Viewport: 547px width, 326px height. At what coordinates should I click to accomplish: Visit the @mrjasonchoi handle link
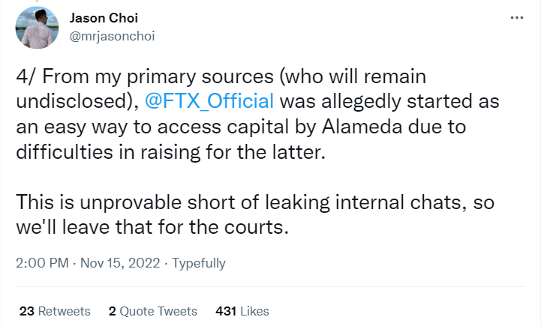111,35
